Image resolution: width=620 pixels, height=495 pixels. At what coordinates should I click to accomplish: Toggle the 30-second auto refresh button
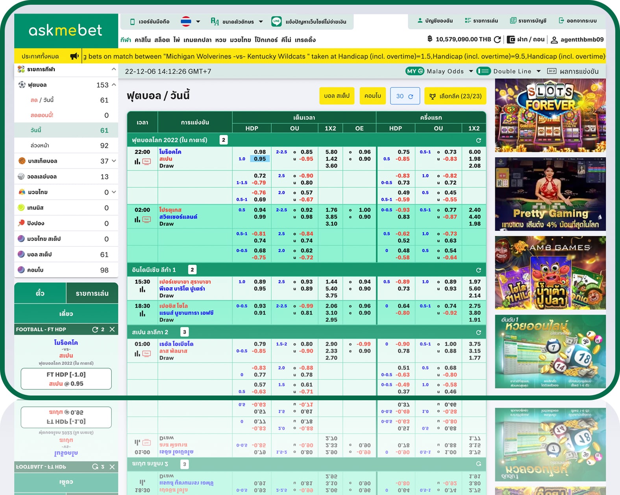(x=405, y=96)
